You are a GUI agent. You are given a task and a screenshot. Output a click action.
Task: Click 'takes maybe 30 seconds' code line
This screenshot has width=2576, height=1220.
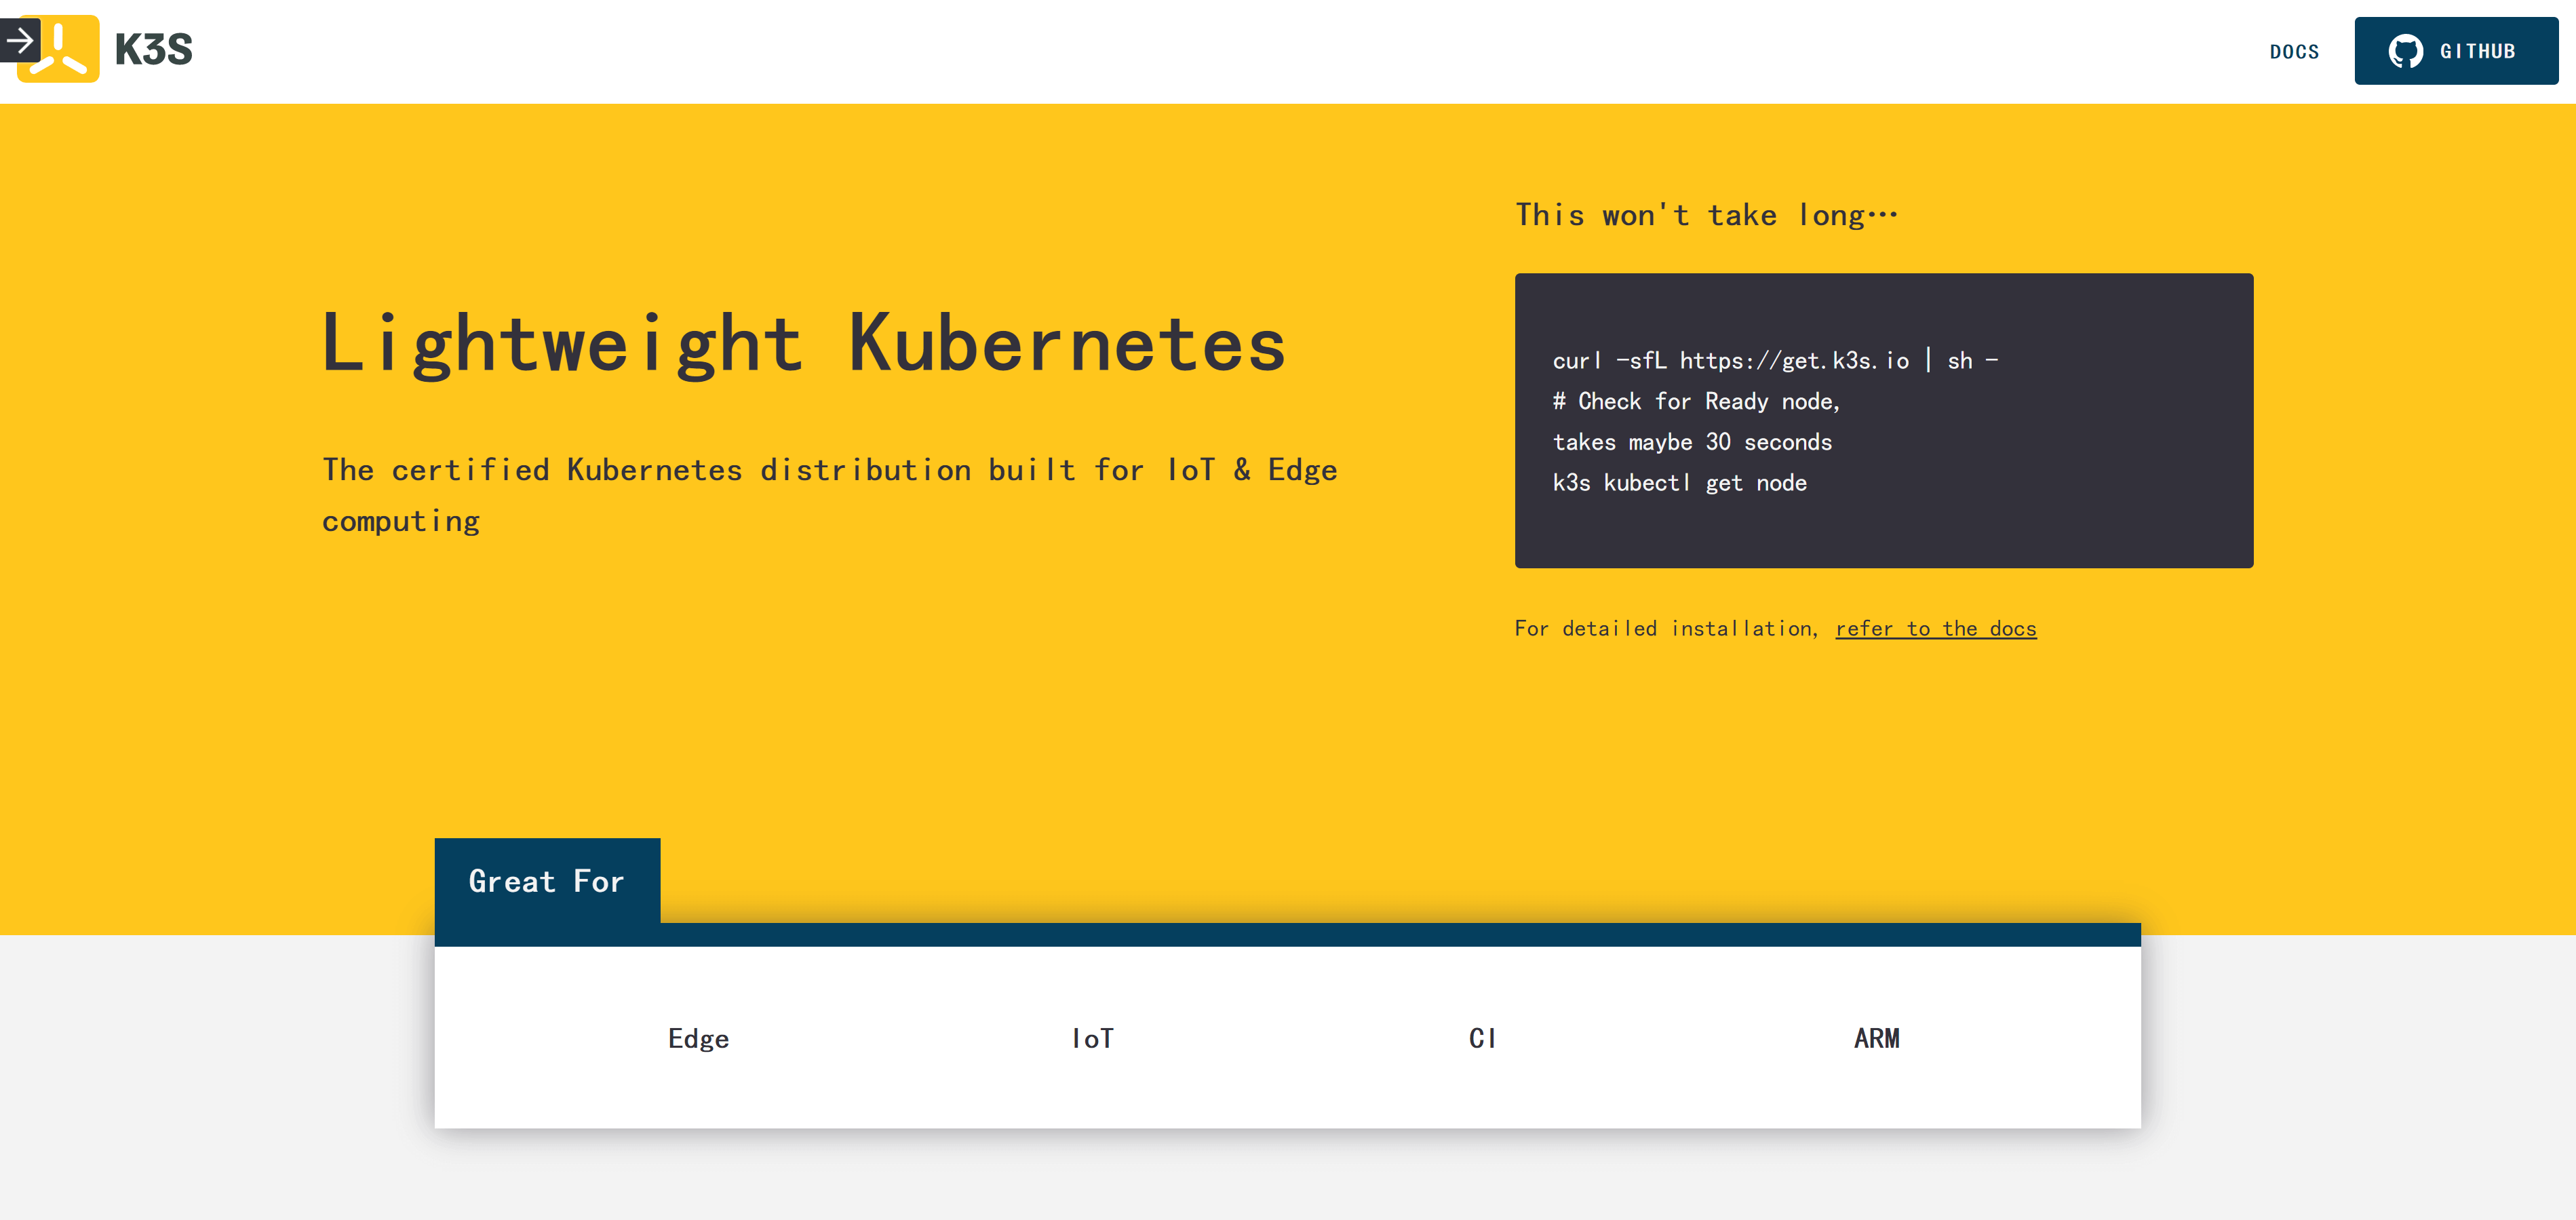tap(1692, 442)
